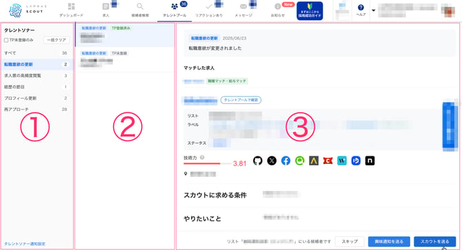Click the location pin icon
The height and width of the screenshot is (250, 462).
[185, 174]
